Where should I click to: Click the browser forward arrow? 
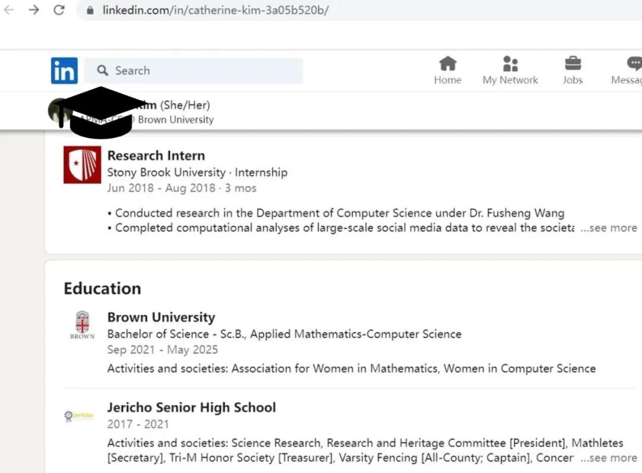(34, 10)
